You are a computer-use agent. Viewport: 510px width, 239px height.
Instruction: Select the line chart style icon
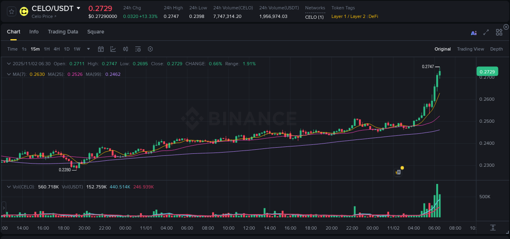click(x=113, y=49)
